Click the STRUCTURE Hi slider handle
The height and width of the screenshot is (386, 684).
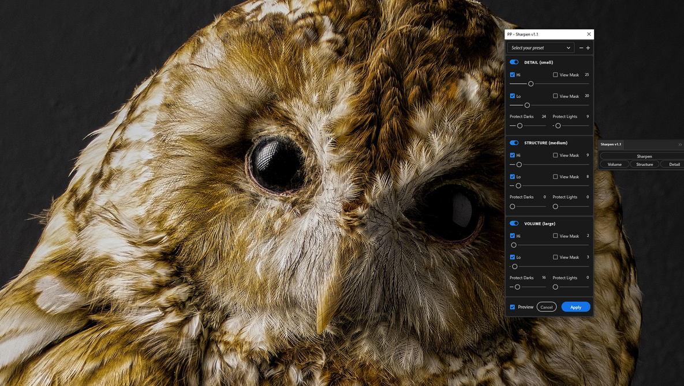pos(519,165)
